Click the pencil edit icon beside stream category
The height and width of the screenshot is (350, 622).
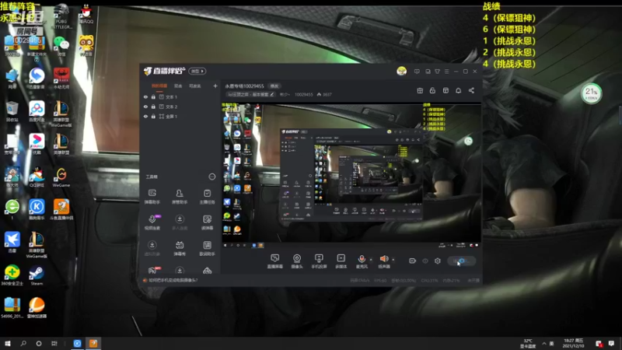272,94
